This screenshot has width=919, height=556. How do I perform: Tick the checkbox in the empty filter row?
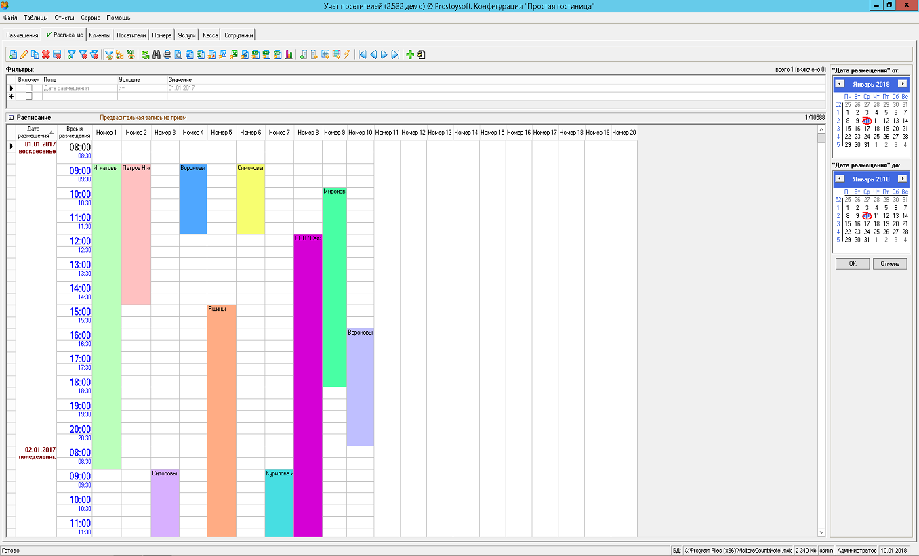click(28, 96)
